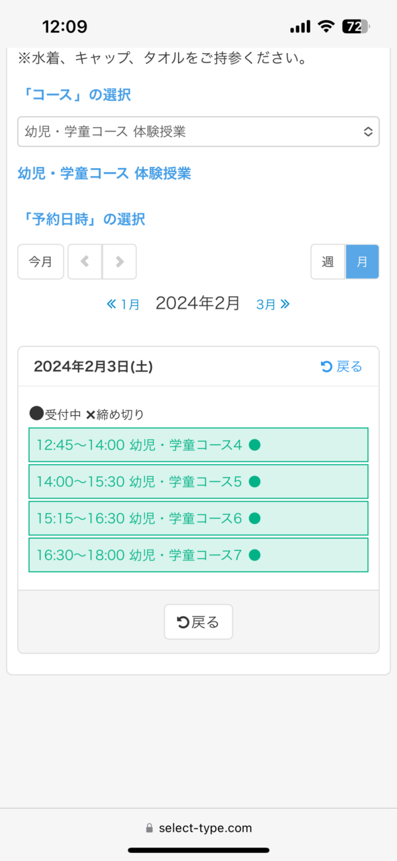
Task: Jump to the current month with 今月
Action: click(40, 262)
